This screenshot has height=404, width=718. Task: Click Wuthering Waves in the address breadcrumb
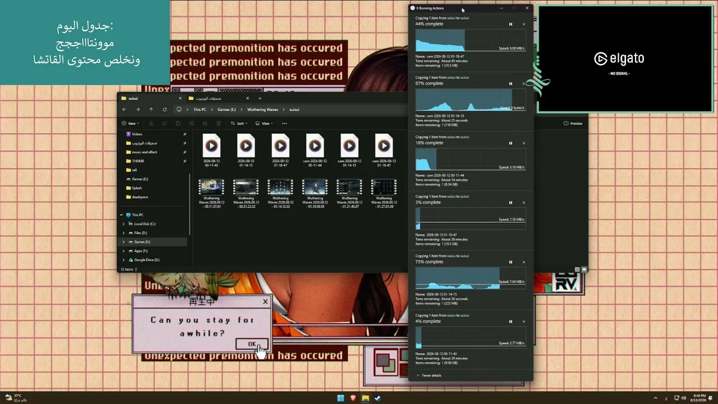[x=263, y=109]
